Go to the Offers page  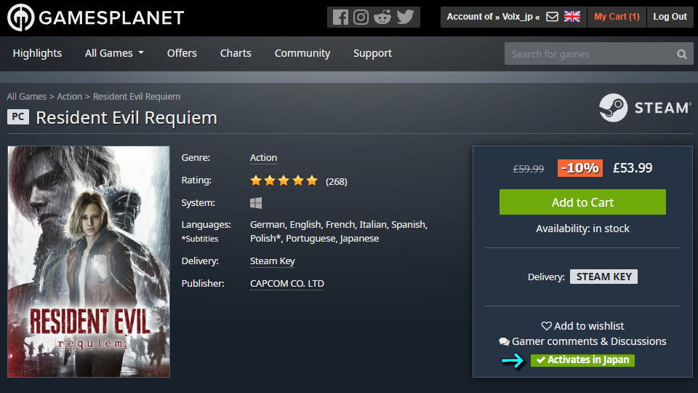point(182,53)
